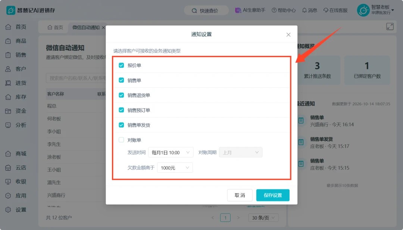The image size is (403, 230).
Task: Click the previous page arrow
Action: click(x=213, y=218)
